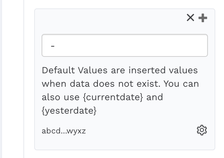
Task: Add another default value with plus
Action: pyautogui.click(x=203, y=18)
